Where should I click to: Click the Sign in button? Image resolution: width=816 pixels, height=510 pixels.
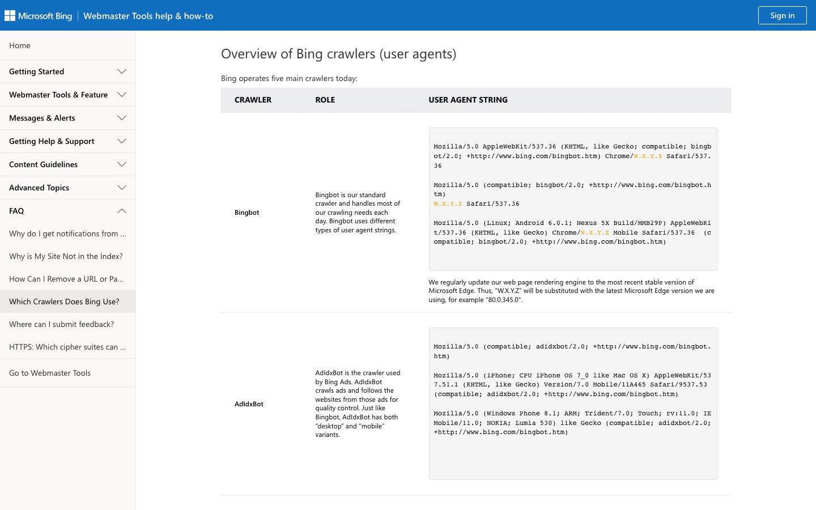(x=782, y=15)
